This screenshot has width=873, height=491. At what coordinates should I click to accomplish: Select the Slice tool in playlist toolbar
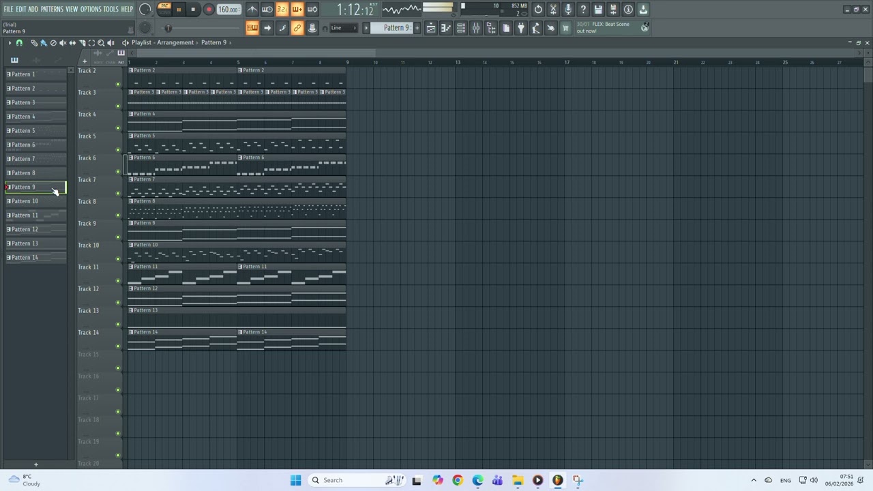pyautogui.click(x=82, y=43)
